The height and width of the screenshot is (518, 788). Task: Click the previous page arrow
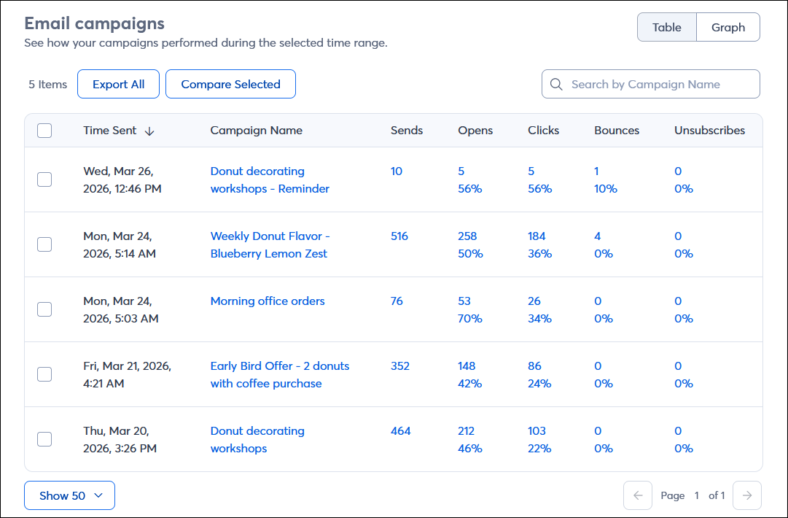638,495
